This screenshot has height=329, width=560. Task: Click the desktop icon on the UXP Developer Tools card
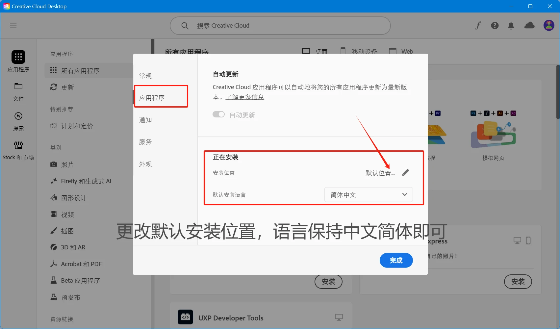tap(339, 317)
